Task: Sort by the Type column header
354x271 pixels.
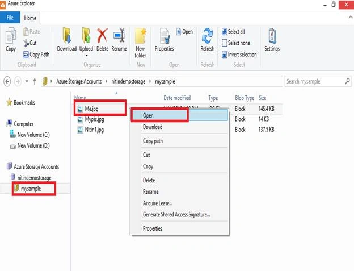Action: tap(213, 98)
